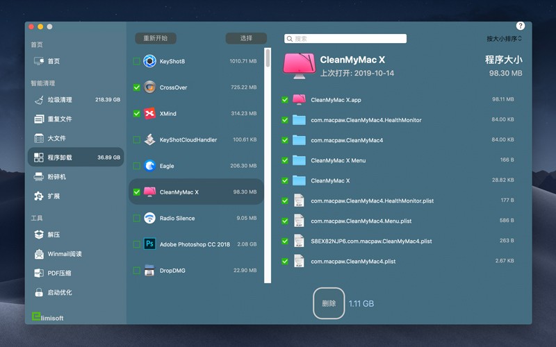Click the 重复文件 sidebar icon
The width and height of the screenshot is (556, 347).
pos(39,119)
